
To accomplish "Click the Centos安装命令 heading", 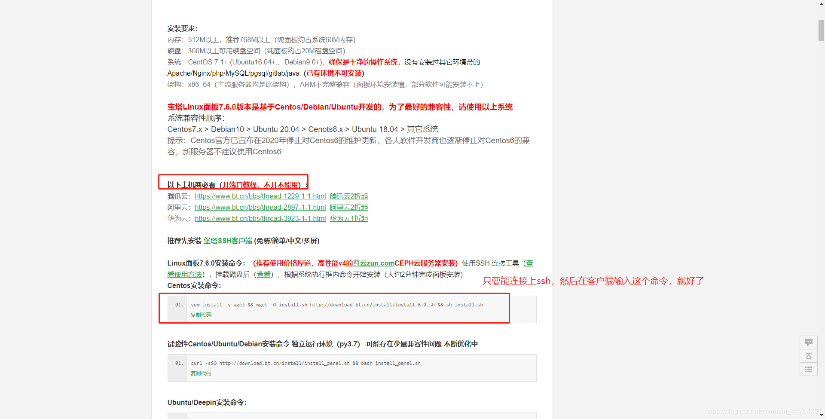I will [194, 286].
